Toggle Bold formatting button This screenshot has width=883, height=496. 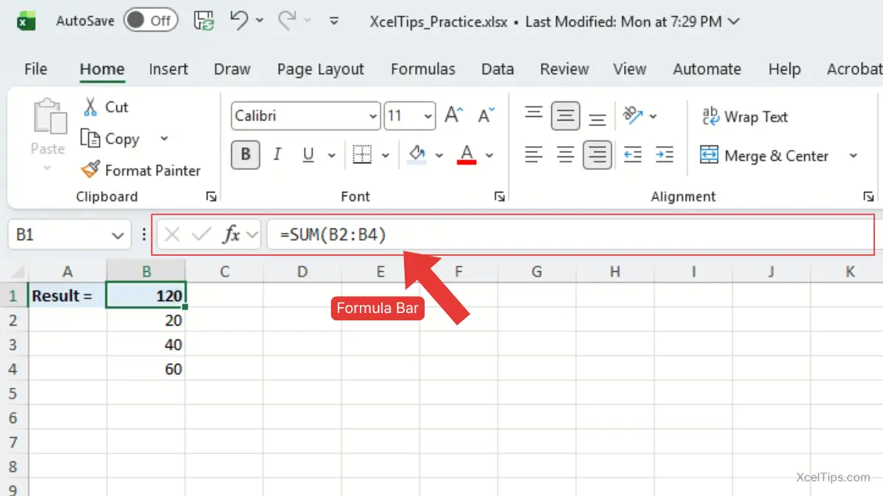[246, 155]
